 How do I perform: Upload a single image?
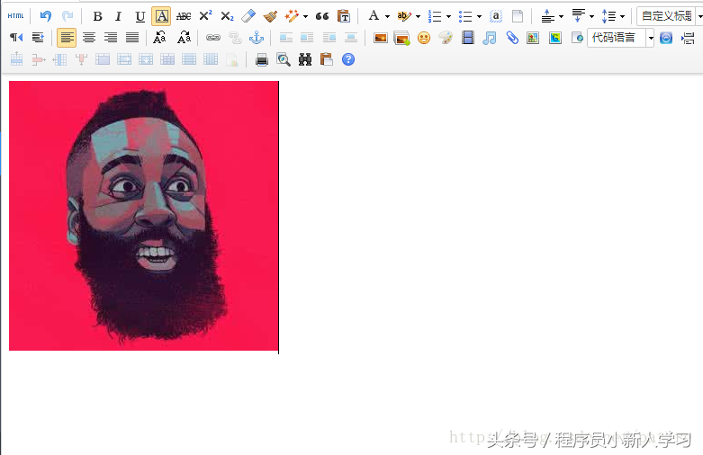pyautogui.click(x=380, y=38)
